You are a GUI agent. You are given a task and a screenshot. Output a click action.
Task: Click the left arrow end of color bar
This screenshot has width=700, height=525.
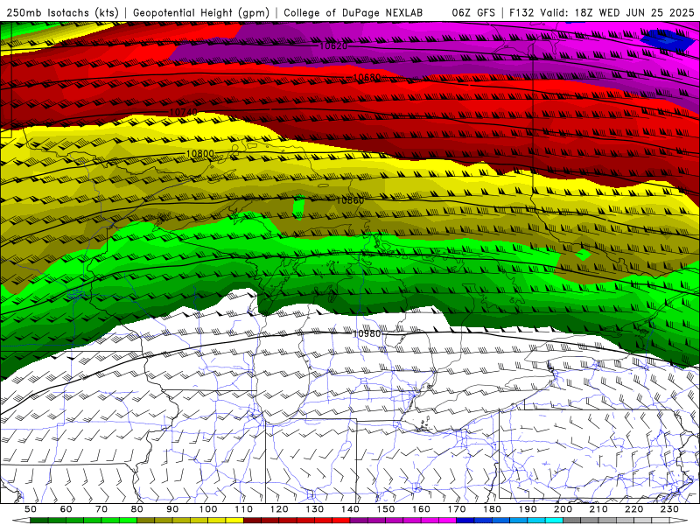coord(21,521)
